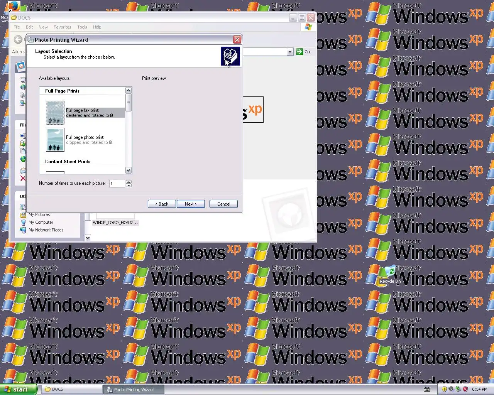Open the Start menu
Screen dimensions: 494x395
19,389
